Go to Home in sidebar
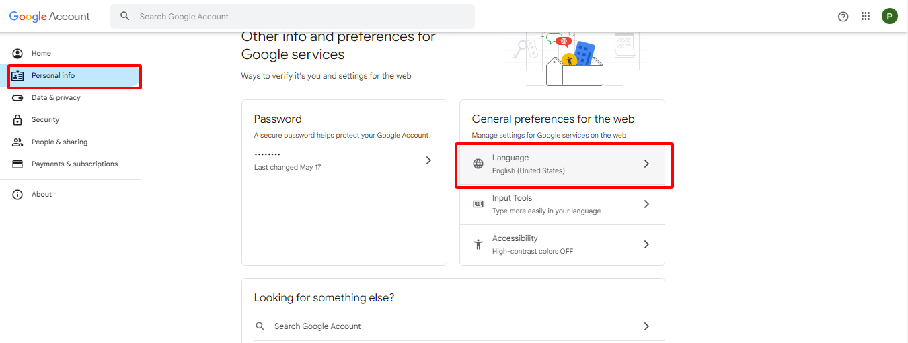Screen dimensions: 908x343 coord(41,54)
